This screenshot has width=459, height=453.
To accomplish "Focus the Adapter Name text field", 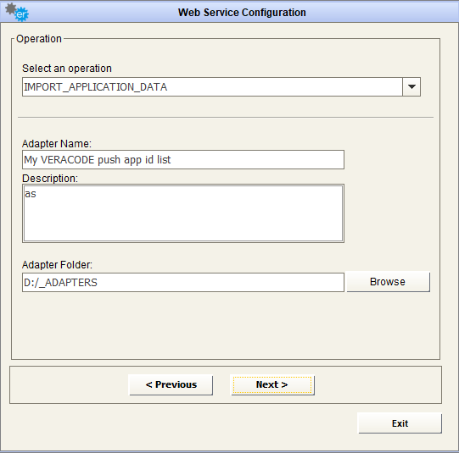I will [183, 160].
